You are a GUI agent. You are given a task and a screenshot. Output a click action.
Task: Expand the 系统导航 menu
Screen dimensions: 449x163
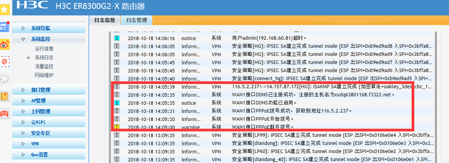click(x=49, y=29)
